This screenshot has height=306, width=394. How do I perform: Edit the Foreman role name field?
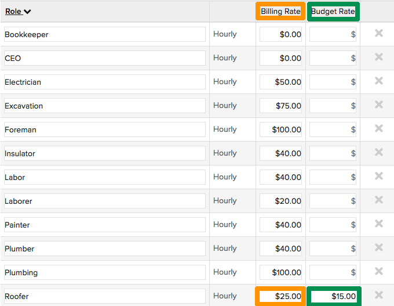[105, 129]
